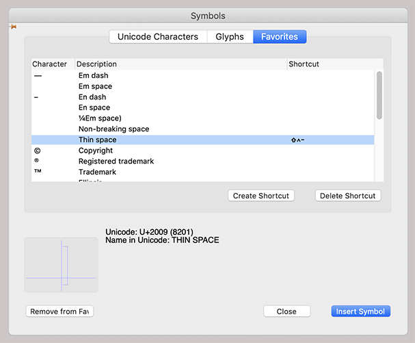Click the Shortcut column header
The height and width of the screenshot is (343, 415).
click(x=331, y=64)
